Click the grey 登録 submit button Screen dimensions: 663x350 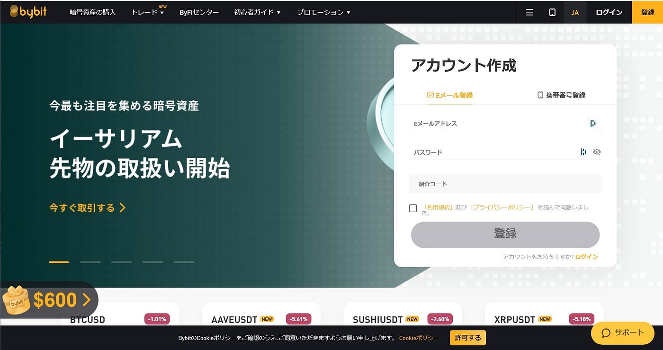(x=505, y=234)
